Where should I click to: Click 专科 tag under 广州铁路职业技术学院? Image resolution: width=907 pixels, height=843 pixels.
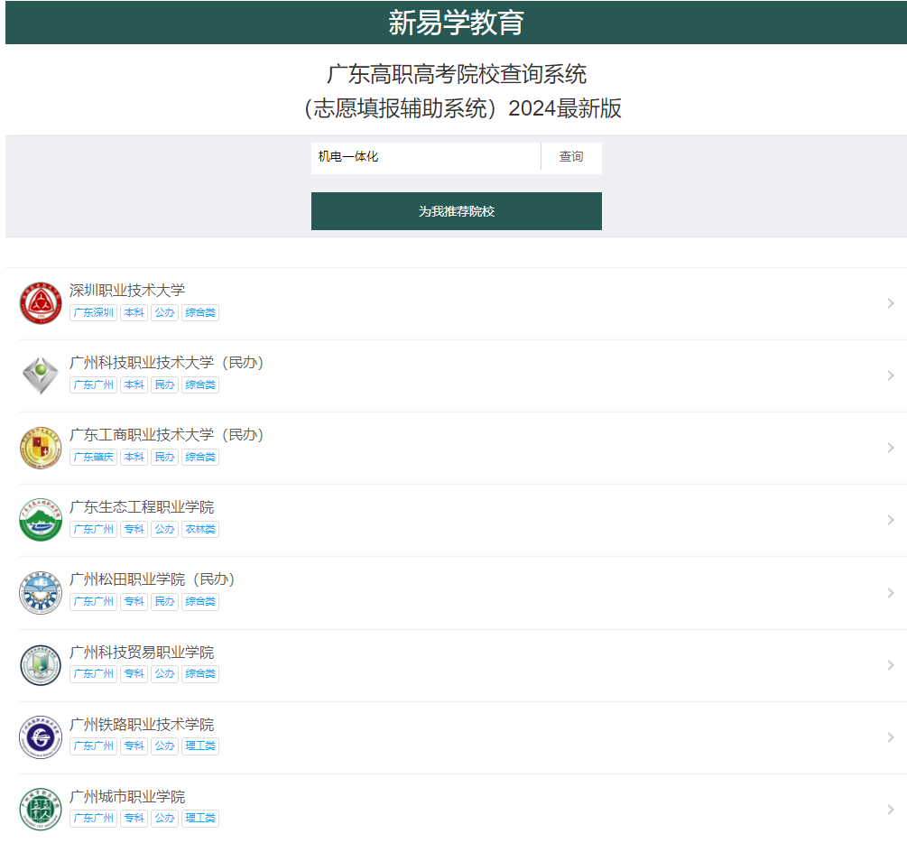(134, 746)
